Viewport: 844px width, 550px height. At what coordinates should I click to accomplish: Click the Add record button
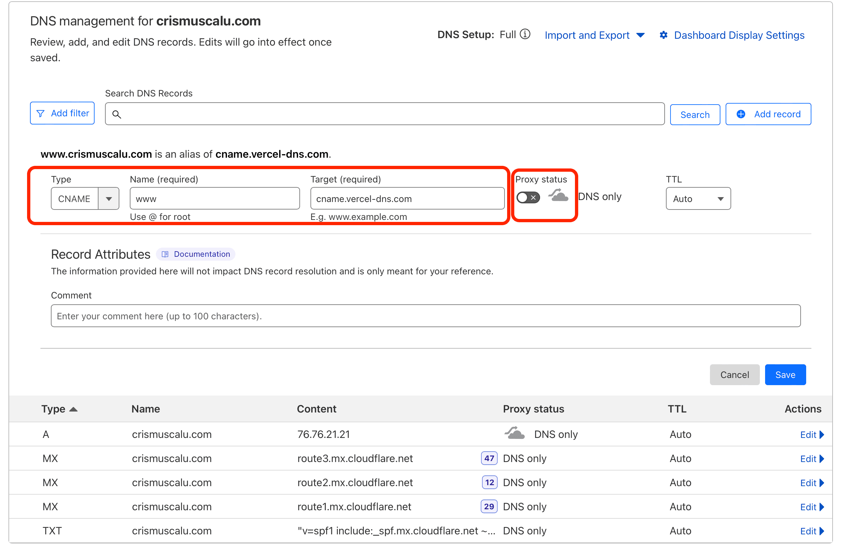768,114
